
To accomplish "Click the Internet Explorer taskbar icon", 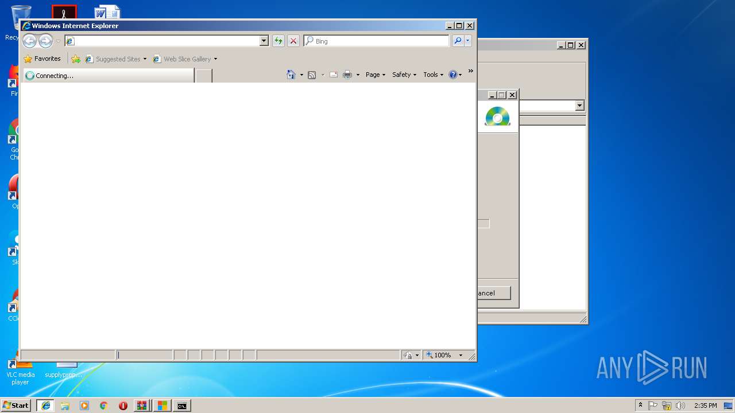I will pyautogui.click(x=45, y=406).
